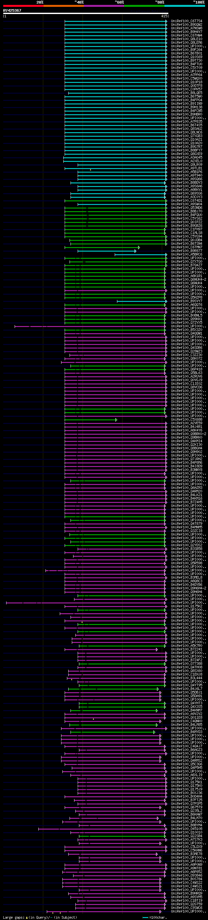Open hit UniRef100_B7Z4H5
This screenshot has width=208, height=920.
pos(187,502)
